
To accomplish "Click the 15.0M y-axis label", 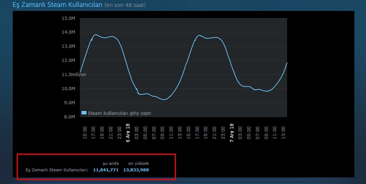I will point(68,18).
